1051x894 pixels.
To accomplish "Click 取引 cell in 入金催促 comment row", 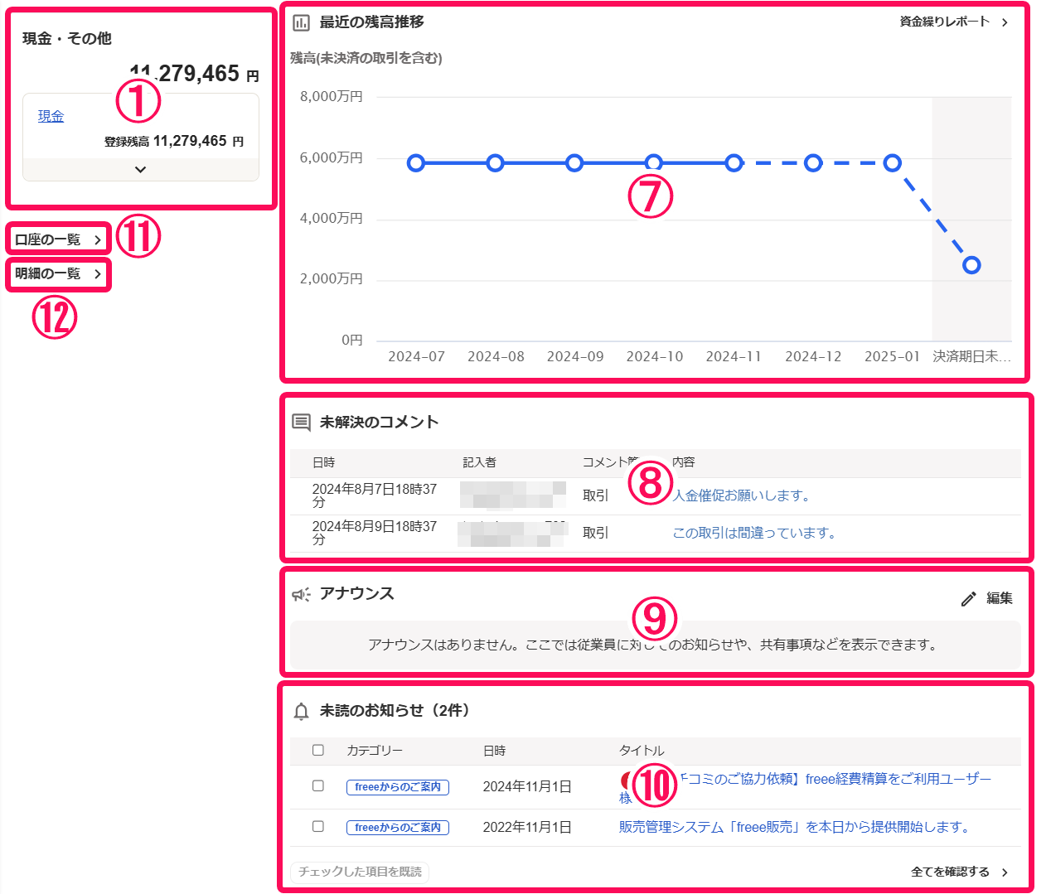I will [x=595, y=495].
